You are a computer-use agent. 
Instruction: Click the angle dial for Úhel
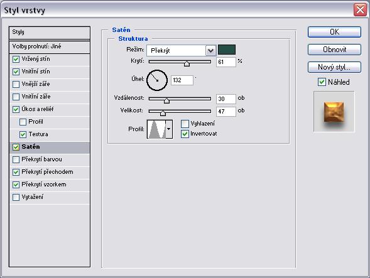[157, 80]
